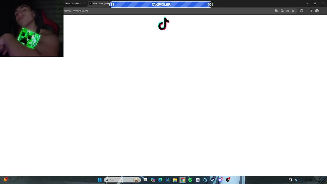Image resolution: width=327 pixels, height=184 pixels.
Task: Close the Chrome window
Action: [x=323, y=4]
